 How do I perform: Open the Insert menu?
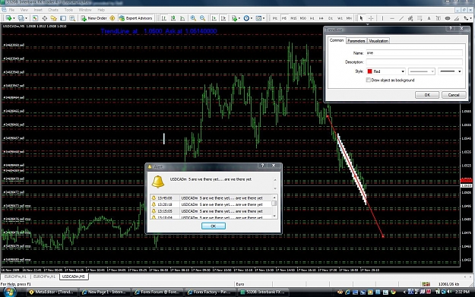coord(38,10)
